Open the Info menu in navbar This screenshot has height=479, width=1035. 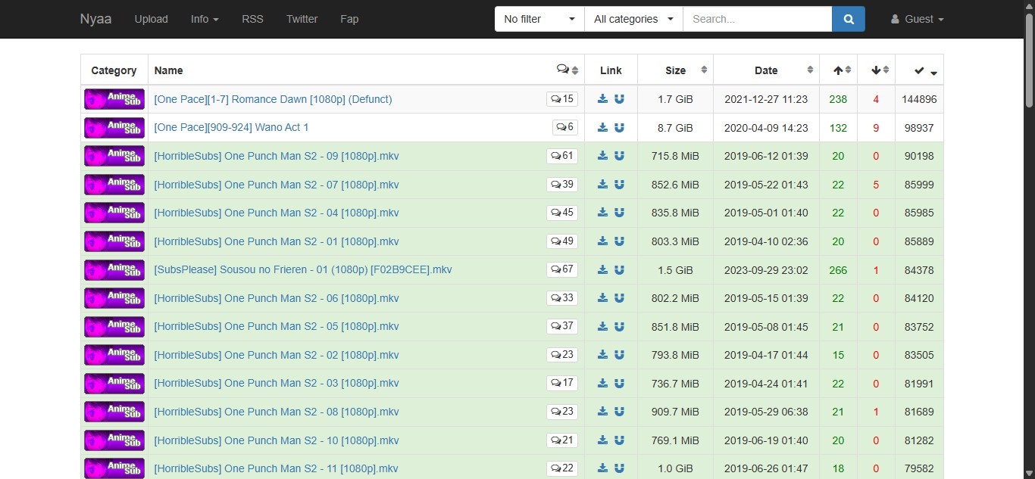[x=204, y=19]
